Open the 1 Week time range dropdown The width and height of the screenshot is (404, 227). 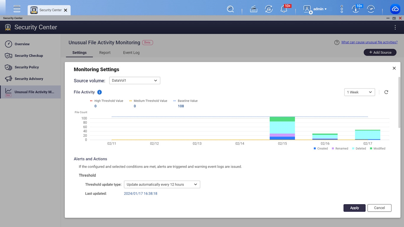click(359, 92)
